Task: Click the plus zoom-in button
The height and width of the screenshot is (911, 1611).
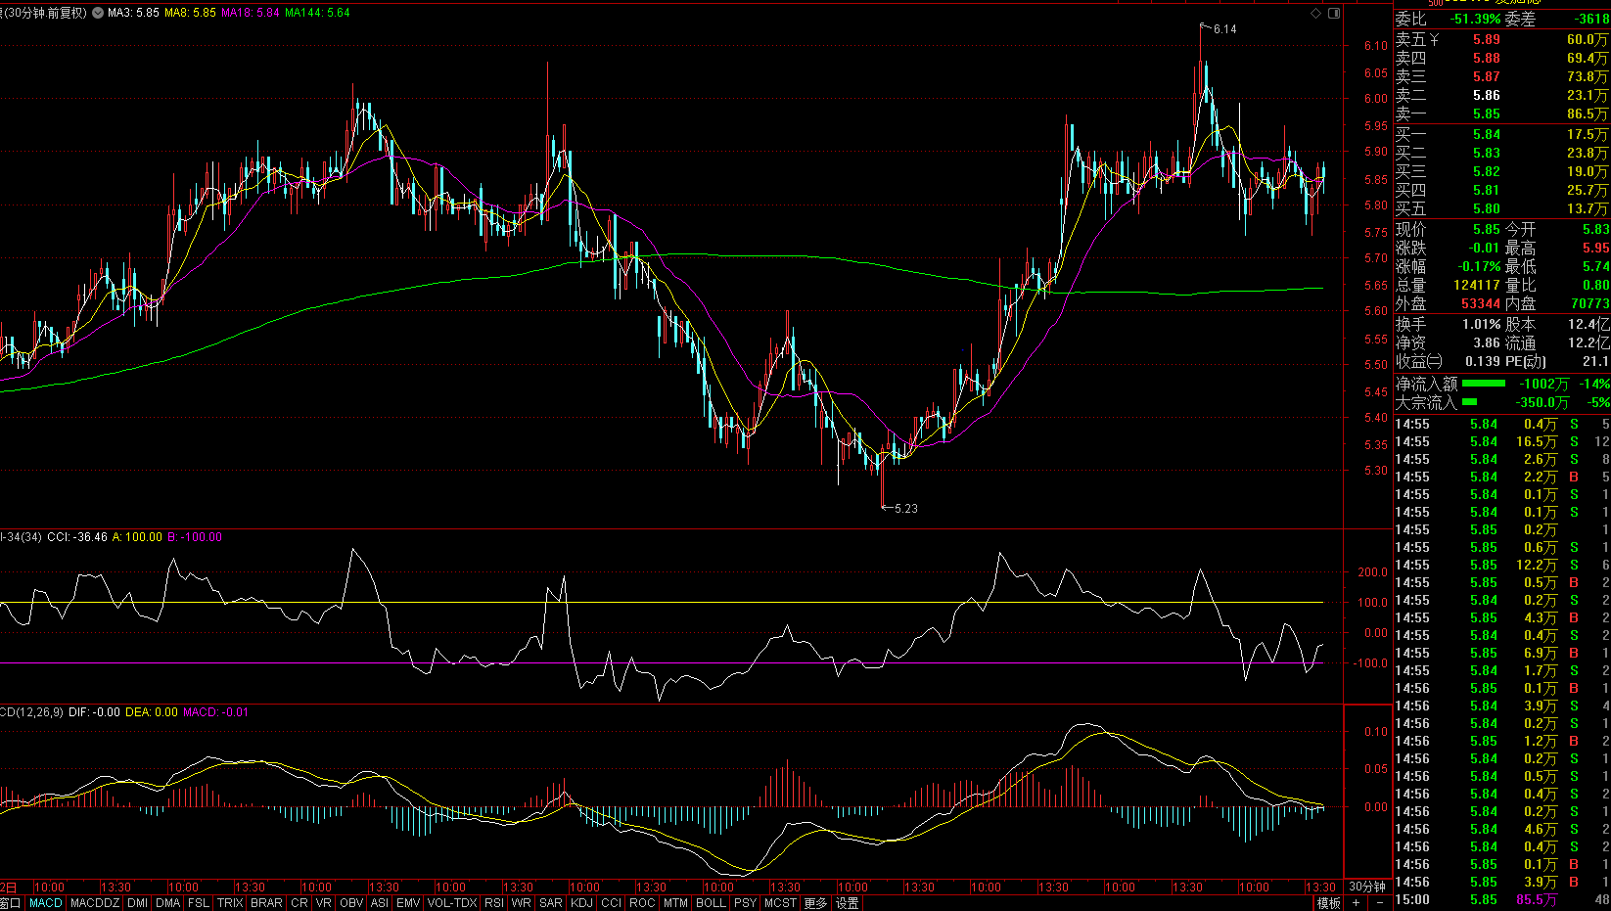Action: (1356, 903)
